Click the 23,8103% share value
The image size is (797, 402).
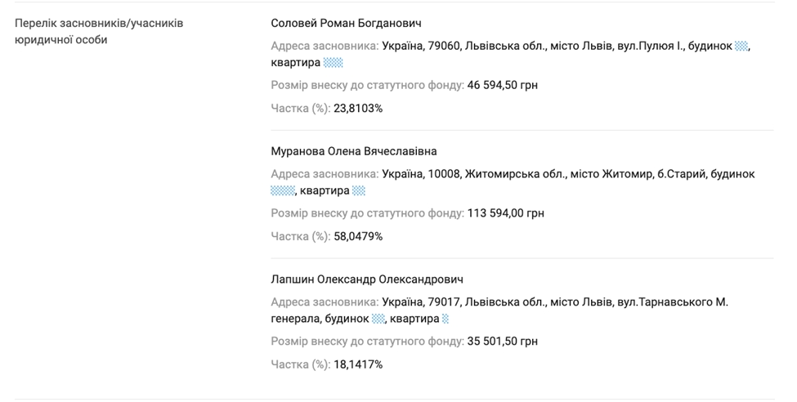(x=358, y=108)
